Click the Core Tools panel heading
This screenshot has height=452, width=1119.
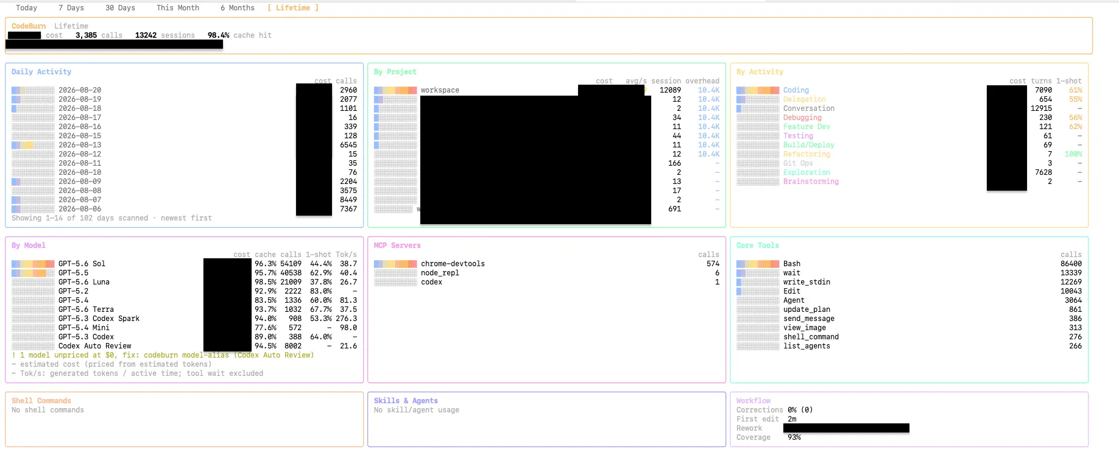click(x=758, y=245)
